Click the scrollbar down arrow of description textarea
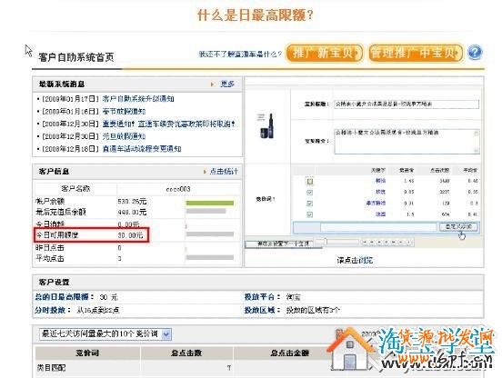This screenshot has width=502, height=378. (x=476, y=150)
